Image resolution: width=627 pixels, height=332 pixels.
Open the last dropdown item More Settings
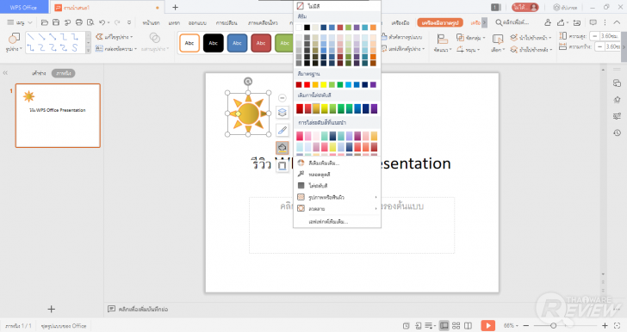pos(337,221)
